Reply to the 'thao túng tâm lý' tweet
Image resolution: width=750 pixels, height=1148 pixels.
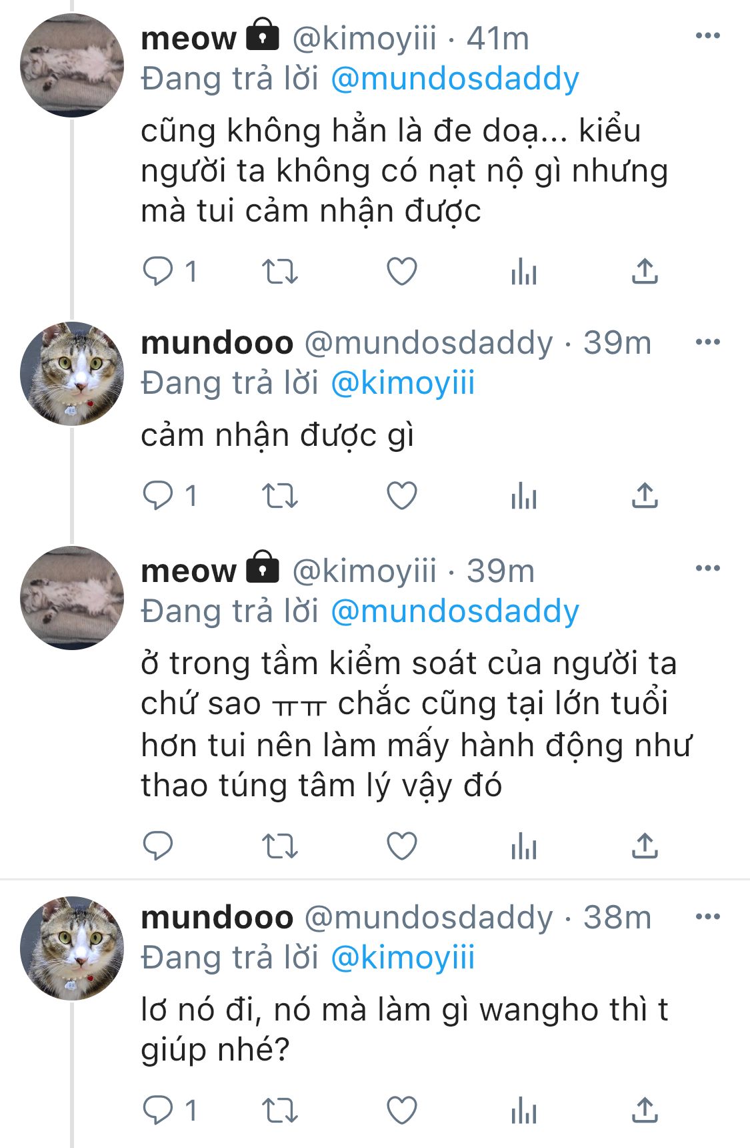159,846
